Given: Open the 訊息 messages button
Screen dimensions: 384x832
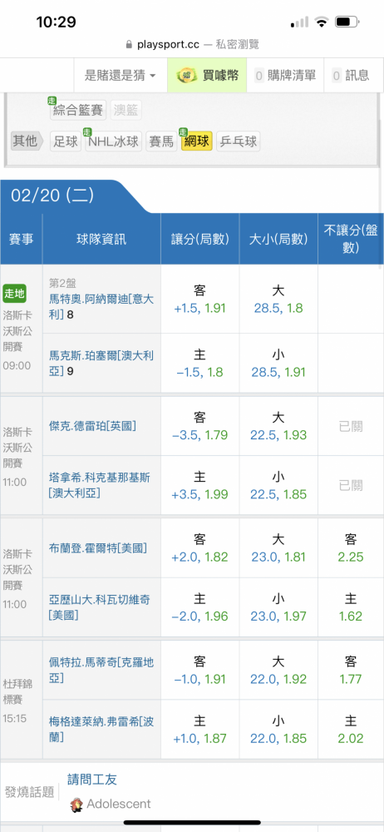Looking at the screenshot, I should click(350, 76).
